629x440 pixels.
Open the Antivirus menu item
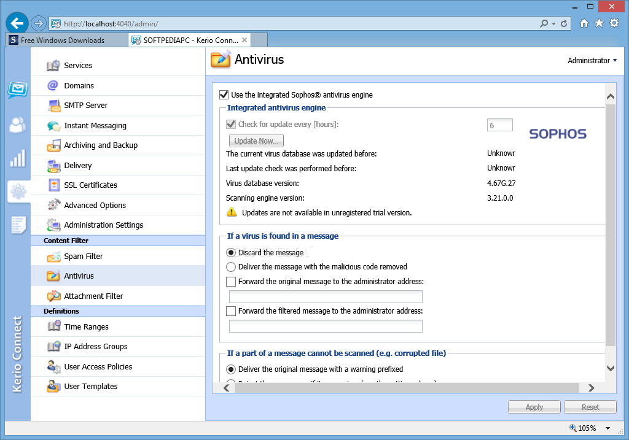coord(118,276)
